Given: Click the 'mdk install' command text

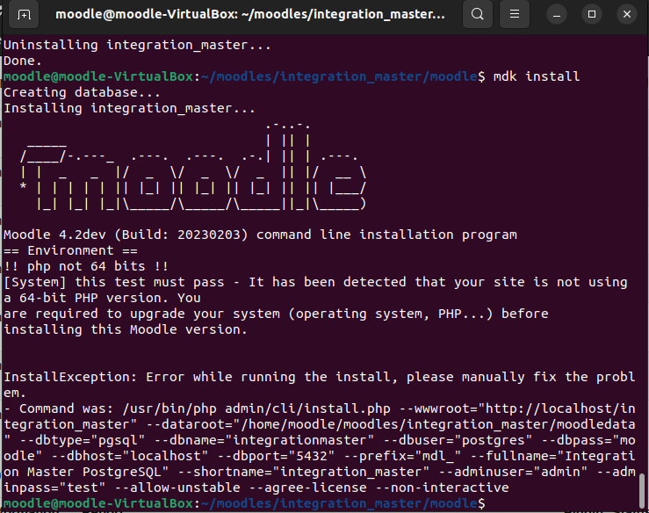Looking at the screenshot, I should point(537,76).
